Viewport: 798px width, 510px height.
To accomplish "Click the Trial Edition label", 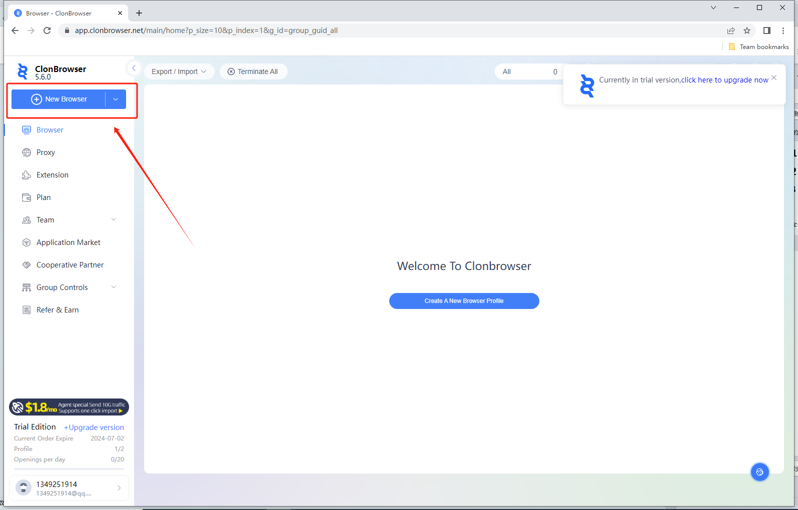I will pos(35,427).
